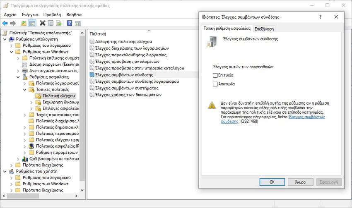
Task: Select the Επιλογές ασφαλείας tree item
Action: (x=61, y=108)
